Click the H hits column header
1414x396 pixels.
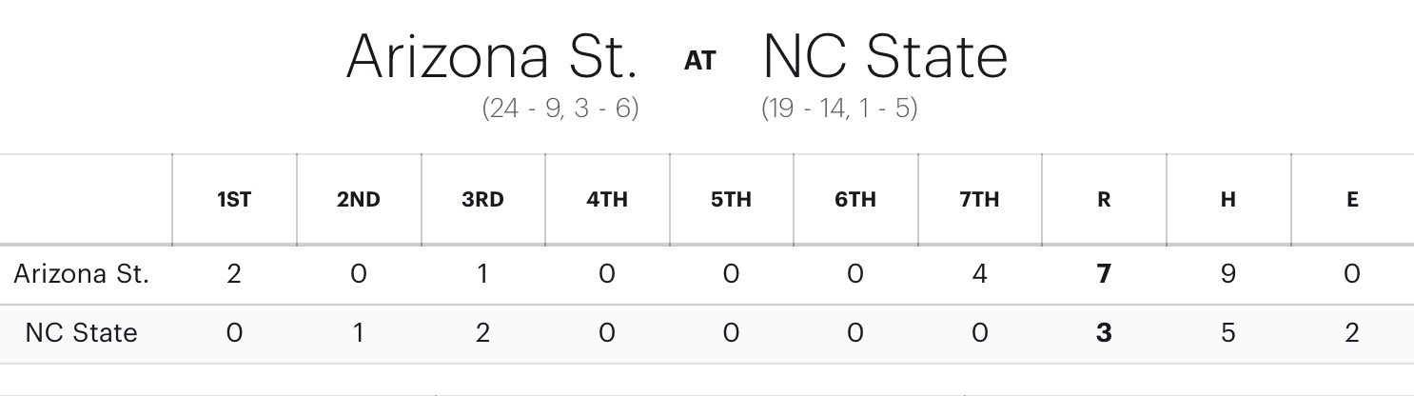tap(1227, 200)
